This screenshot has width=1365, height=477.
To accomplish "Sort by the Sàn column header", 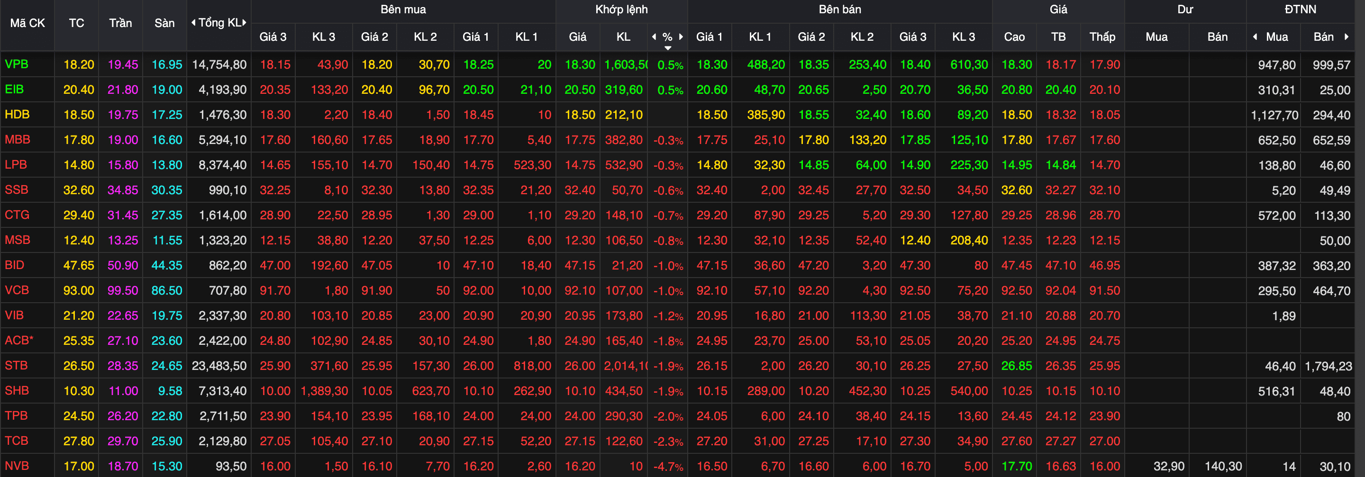I will [x=164, y=23].
